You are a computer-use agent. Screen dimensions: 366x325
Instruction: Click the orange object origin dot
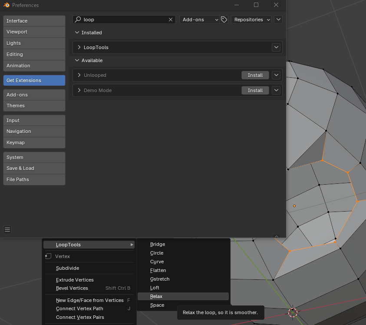click(294, 206)
